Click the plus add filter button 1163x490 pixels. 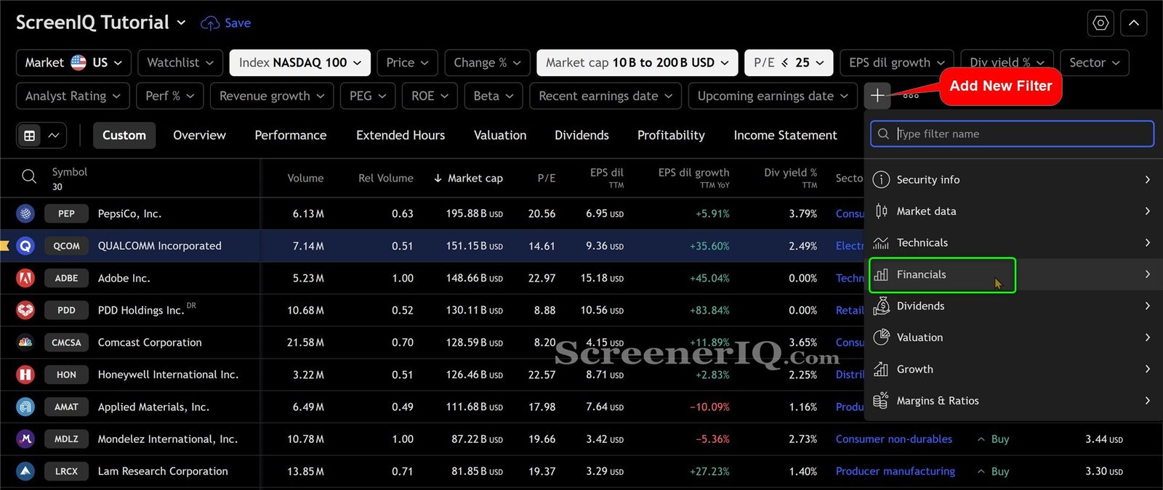pos(877,95)
